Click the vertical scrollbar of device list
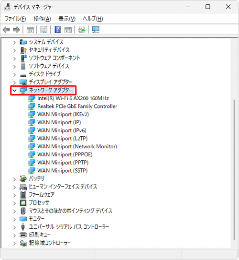The height and width of the screenshot is (260, 239). click(x=234, y=169)
